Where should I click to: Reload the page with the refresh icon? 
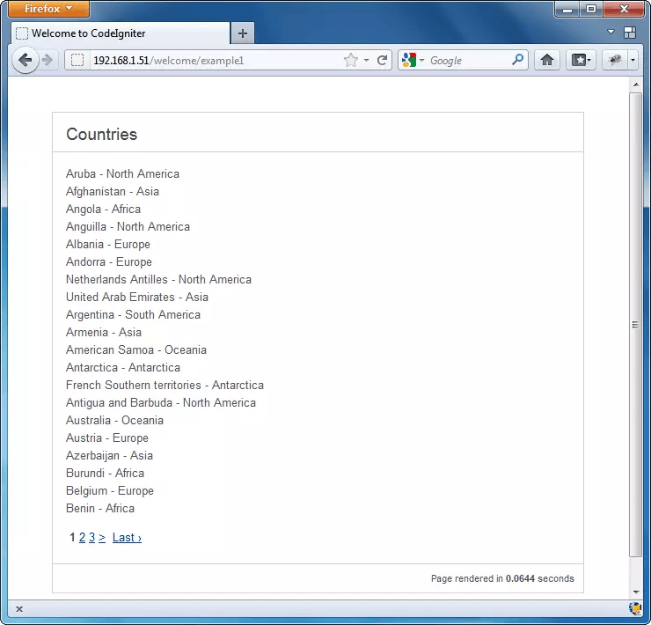click(x=382, y=60)
